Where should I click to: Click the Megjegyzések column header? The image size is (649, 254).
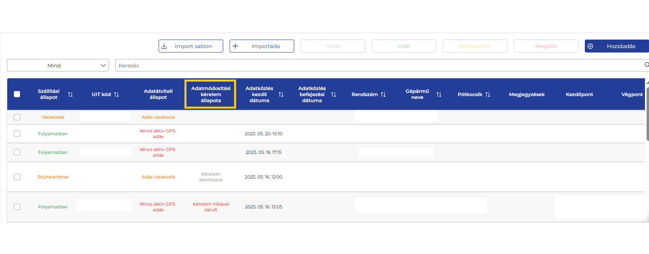[x=527, y=94]
